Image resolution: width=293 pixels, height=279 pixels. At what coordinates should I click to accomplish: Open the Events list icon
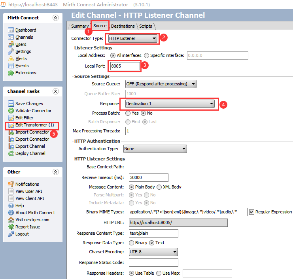11,66
